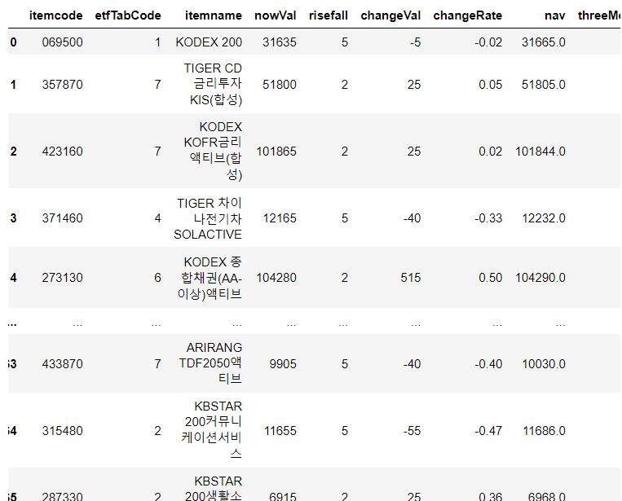622x501 pixels.
Task: Click the KODEX 종합채권(AA-이상)액티브 name
Action: pyautogui.click(x=210, y=278)
